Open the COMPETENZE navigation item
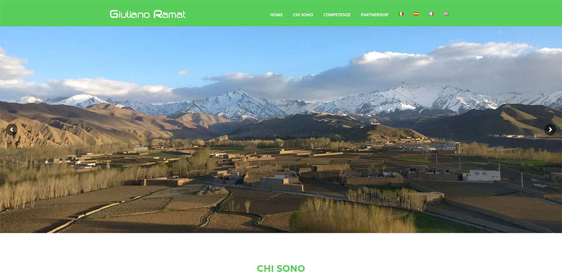562x272 pixels. click(337, 15)
